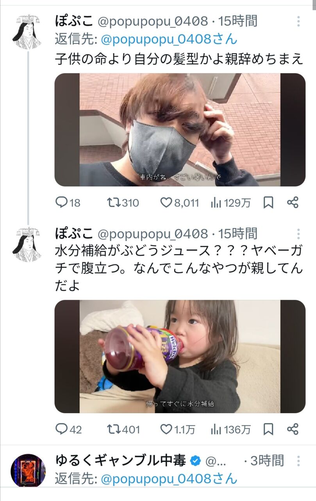Bookmark the grape juice tweet
316x501 pixels.
268,429
